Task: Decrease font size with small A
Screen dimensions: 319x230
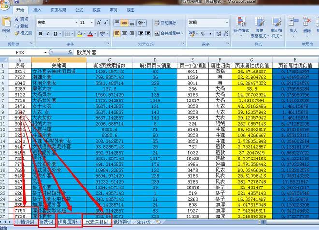Action: click(105, 23)
